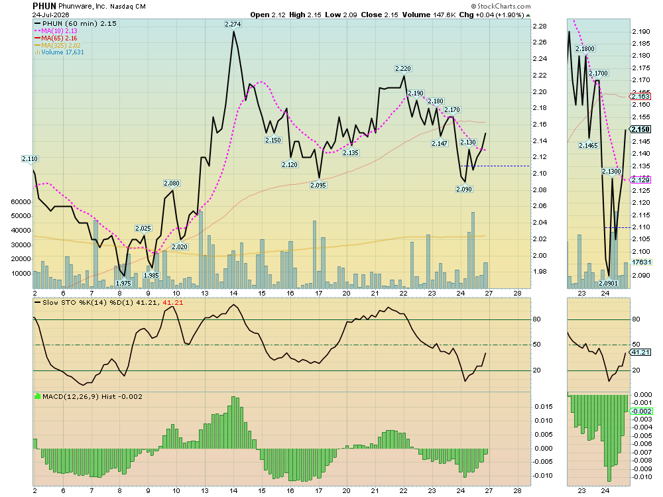Click the Slow STO %K(14) %D(1) label
663x497 pixels.
pyautogui.click(x=88, y=303)
